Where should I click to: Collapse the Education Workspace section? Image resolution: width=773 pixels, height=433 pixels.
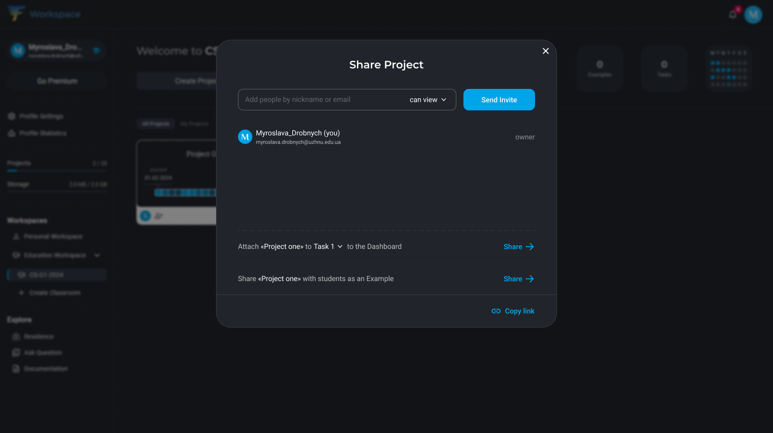pyautogui.click(x=97, y=255)
